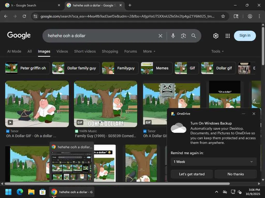
Task: Switch to the All results tab
Action: coord(30,51)
